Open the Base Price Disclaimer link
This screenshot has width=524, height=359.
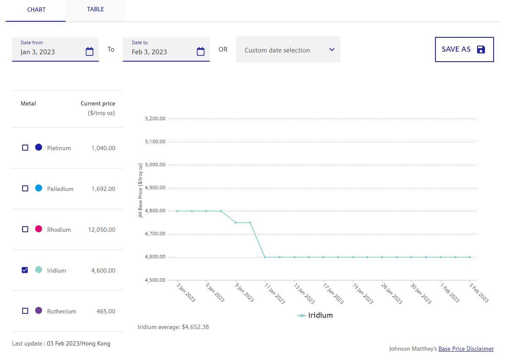[x=466, y=349]
